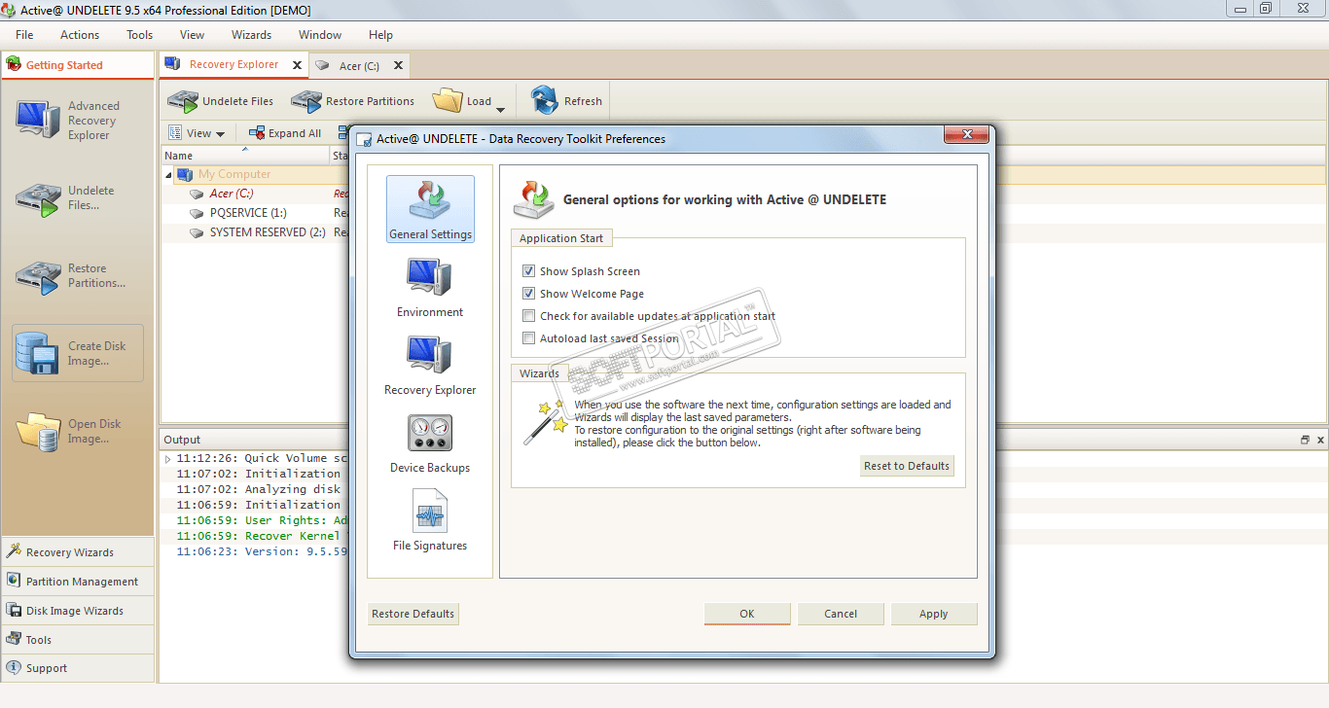Close the Preferences dialog with the X

pyautogui.click(x=967, y=135)
